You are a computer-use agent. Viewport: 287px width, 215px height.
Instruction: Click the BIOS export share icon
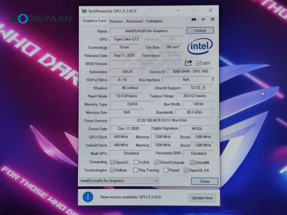pos(188,63)
